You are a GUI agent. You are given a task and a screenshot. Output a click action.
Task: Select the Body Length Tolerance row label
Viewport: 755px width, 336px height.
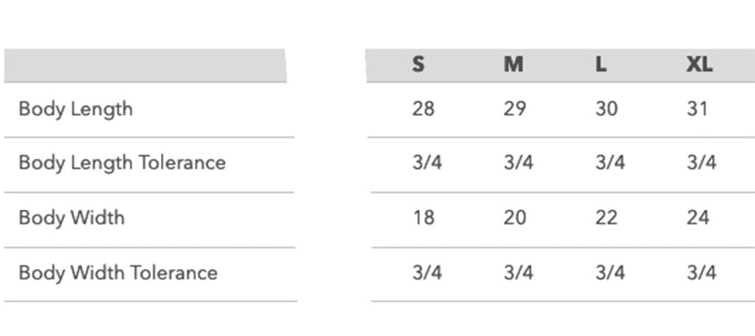coord(122,163)
